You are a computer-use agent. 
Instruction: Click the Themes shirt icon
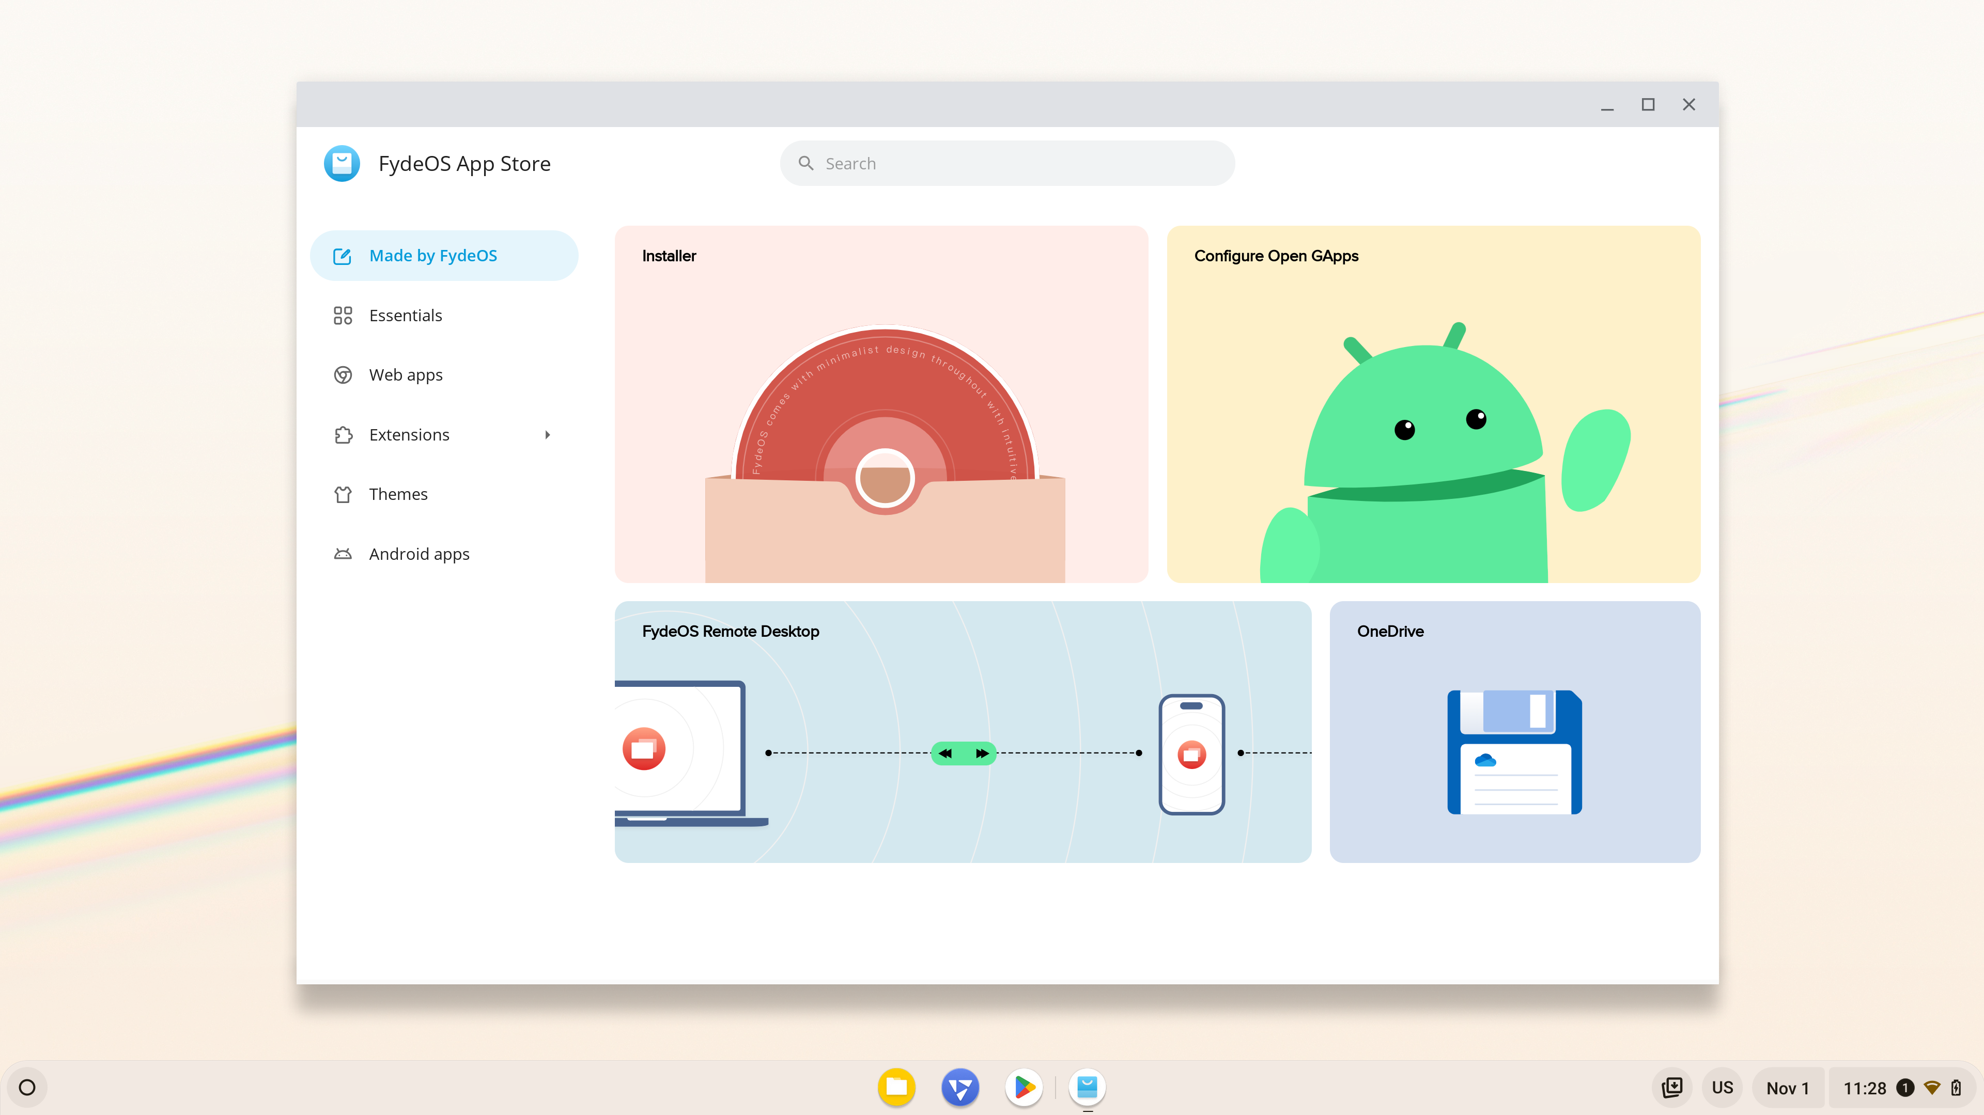click(343, 494)
